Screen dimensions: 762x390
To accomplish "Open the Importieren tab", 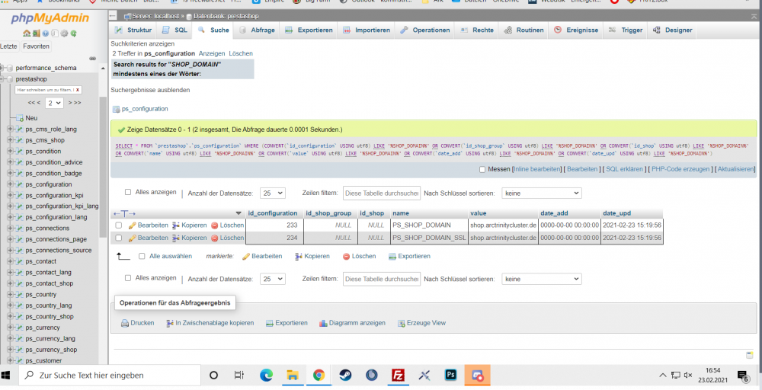I will pyautogui.click(x=367, y=30).
